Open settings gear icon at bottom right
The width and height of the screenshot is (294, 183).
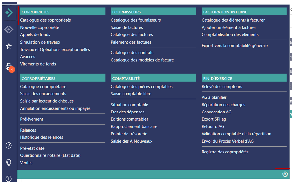coord(285,174)
